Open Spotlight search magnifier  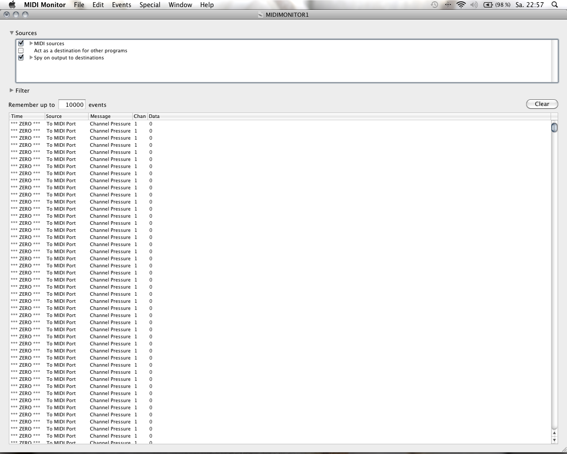555,5
